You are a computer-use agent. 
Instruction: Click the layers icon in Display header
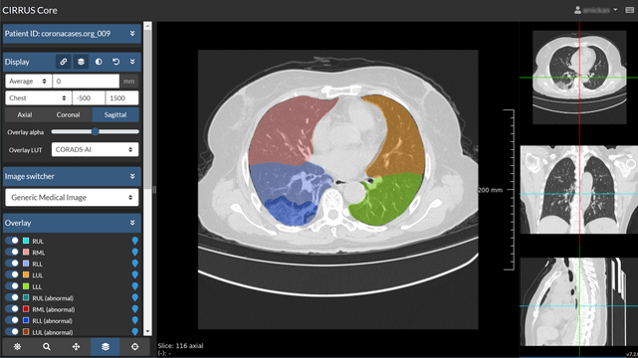81,62
